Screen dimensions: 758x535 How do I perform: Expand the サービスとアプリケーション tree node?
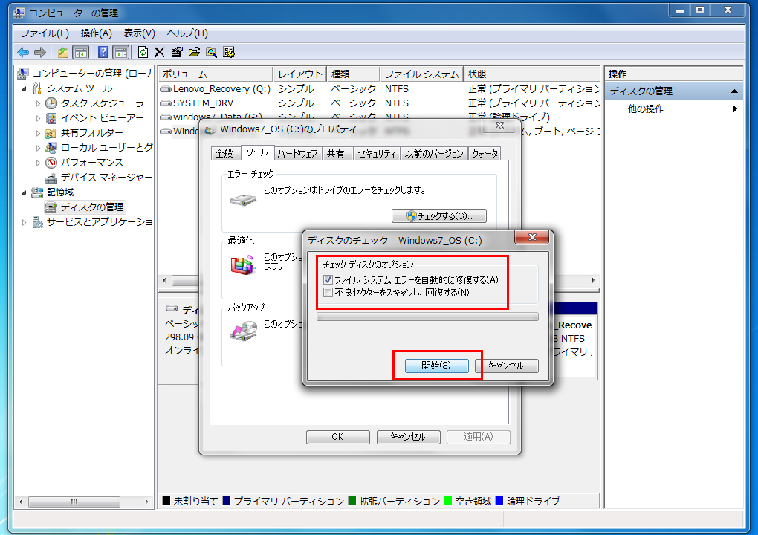(x=24, y=222)
